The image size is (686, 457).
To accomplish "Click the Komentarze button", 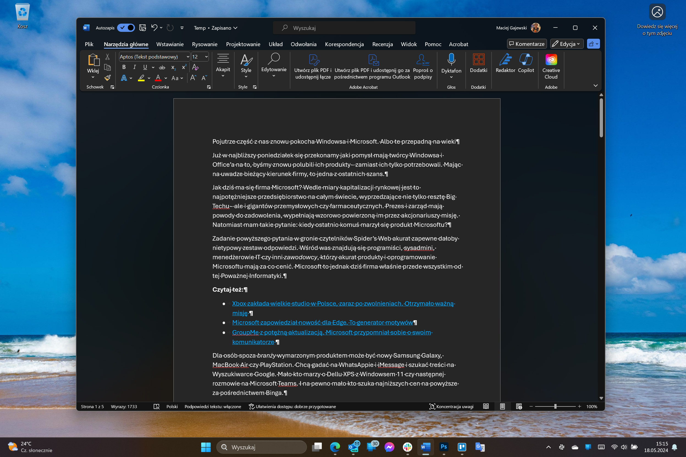I will (x=527, y=44).
